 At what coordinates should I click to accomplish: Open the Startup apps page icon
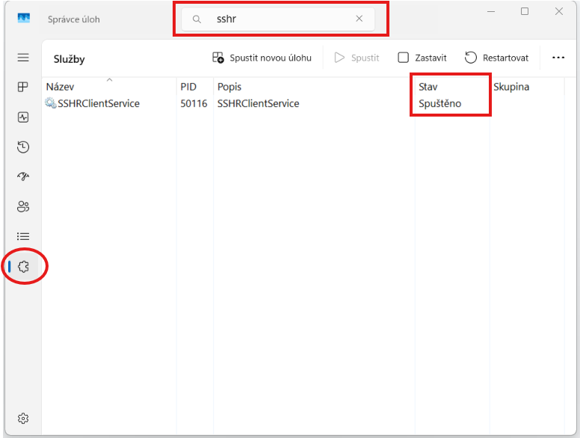coord(23,177)
